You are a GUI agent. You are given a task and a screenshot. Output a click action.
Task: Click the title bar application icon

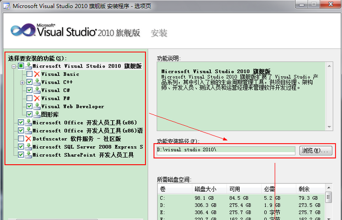pos(7,6)
